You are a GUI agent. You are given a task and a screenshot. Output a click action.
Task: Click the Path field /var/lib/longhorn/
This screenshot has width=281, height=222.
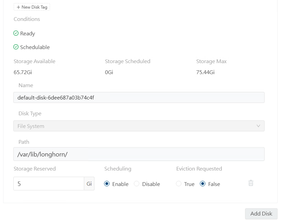(x=139, y=154)
